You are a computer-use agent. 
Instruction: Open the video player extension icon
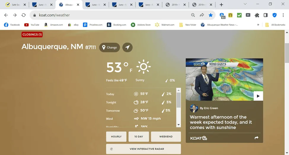(248, 15)
